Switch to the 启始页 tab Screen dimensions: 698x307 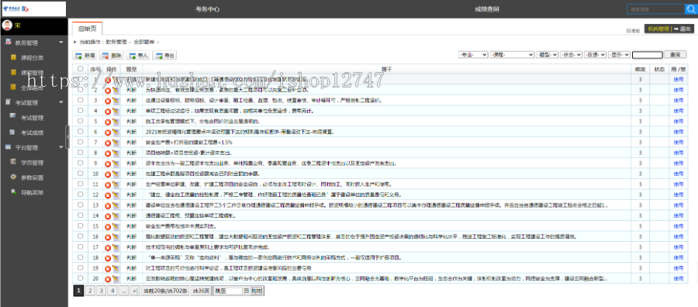[x=87, y=29]
